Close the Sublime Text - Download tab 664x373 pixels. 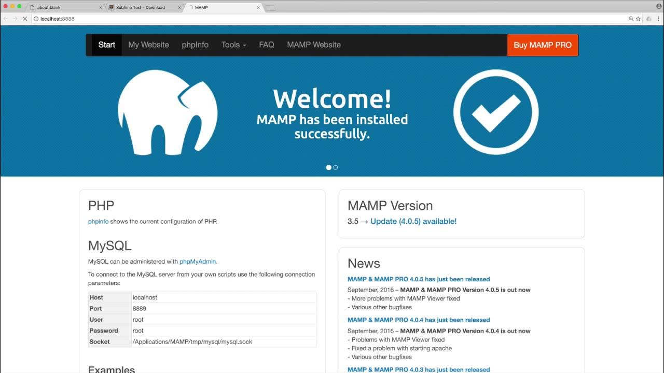coord(179,8)
